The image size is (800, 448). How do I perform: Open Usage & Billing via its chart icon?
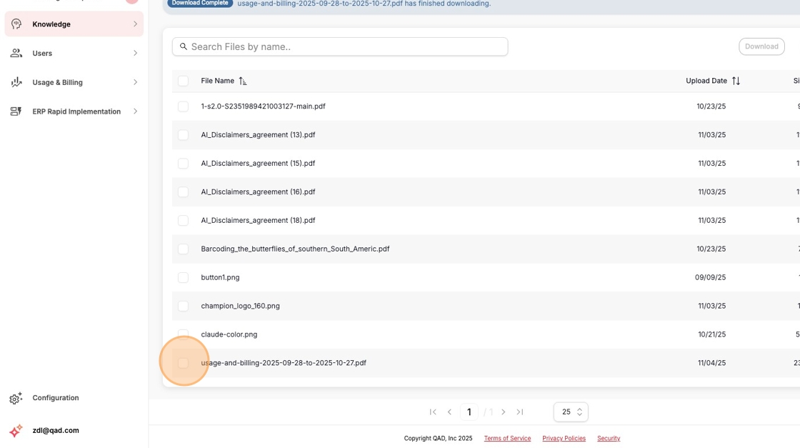pyautogui.click(x=15, y=82)
